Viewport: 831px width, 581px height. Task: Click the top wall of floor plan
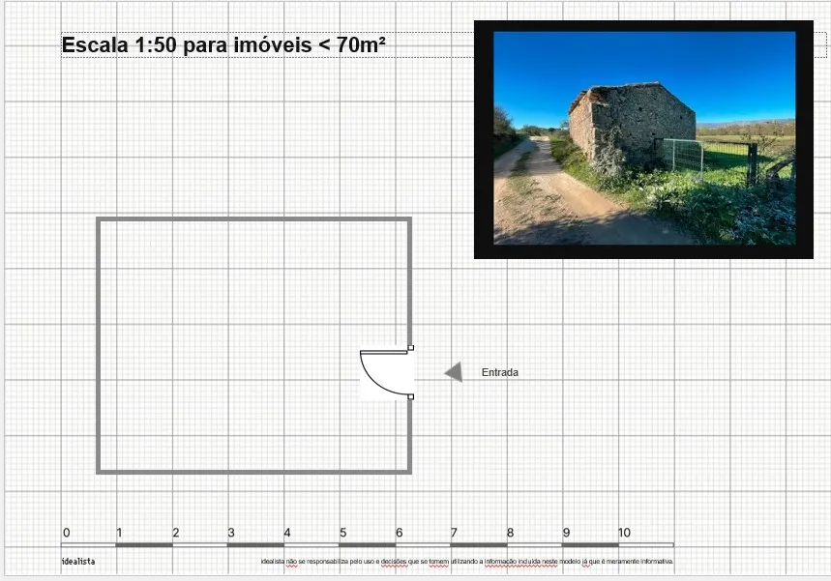point(253,220)
